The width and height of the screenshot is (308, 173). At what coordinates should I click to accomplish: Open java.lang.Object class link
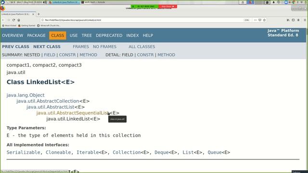26,95
